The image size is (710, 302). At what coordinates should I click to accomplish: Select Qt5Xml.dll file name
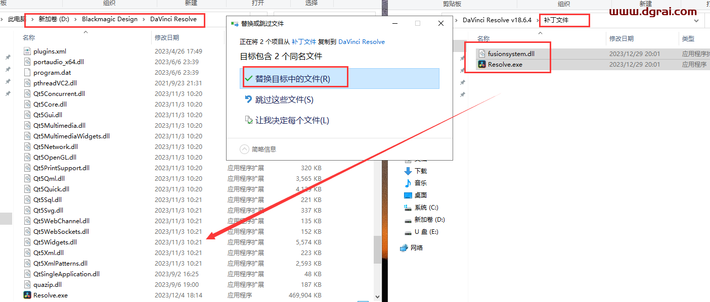tap(49, 253)
